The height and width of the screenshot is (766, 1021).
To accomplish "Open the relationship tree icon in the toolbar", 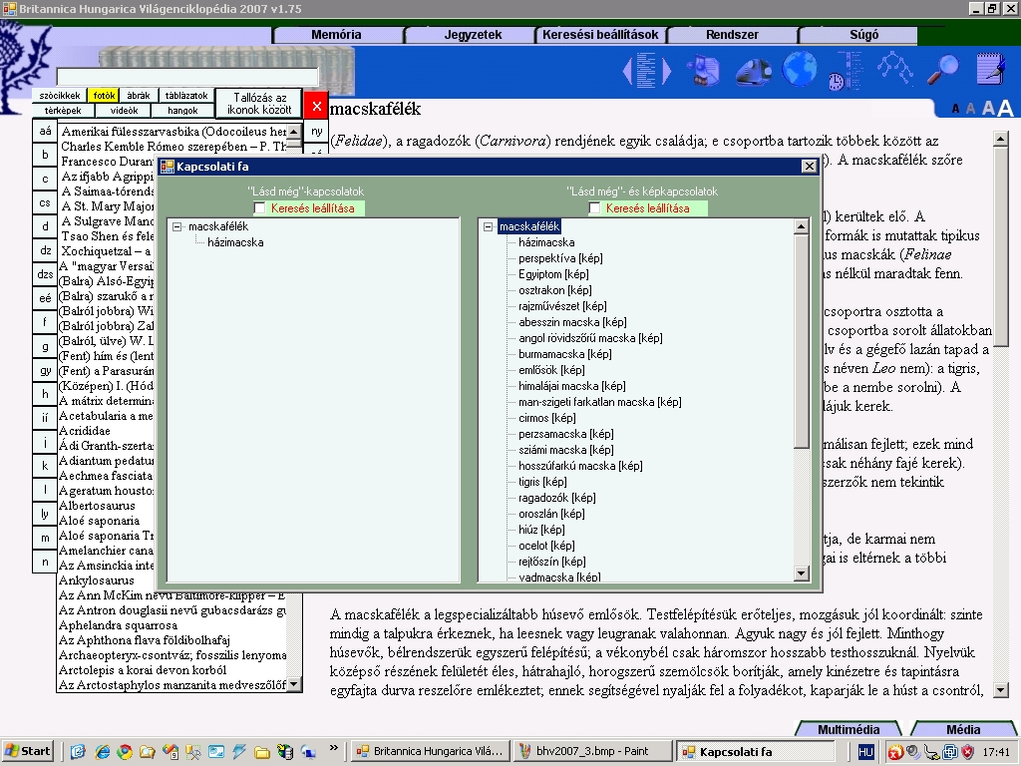I will point(895,69).
